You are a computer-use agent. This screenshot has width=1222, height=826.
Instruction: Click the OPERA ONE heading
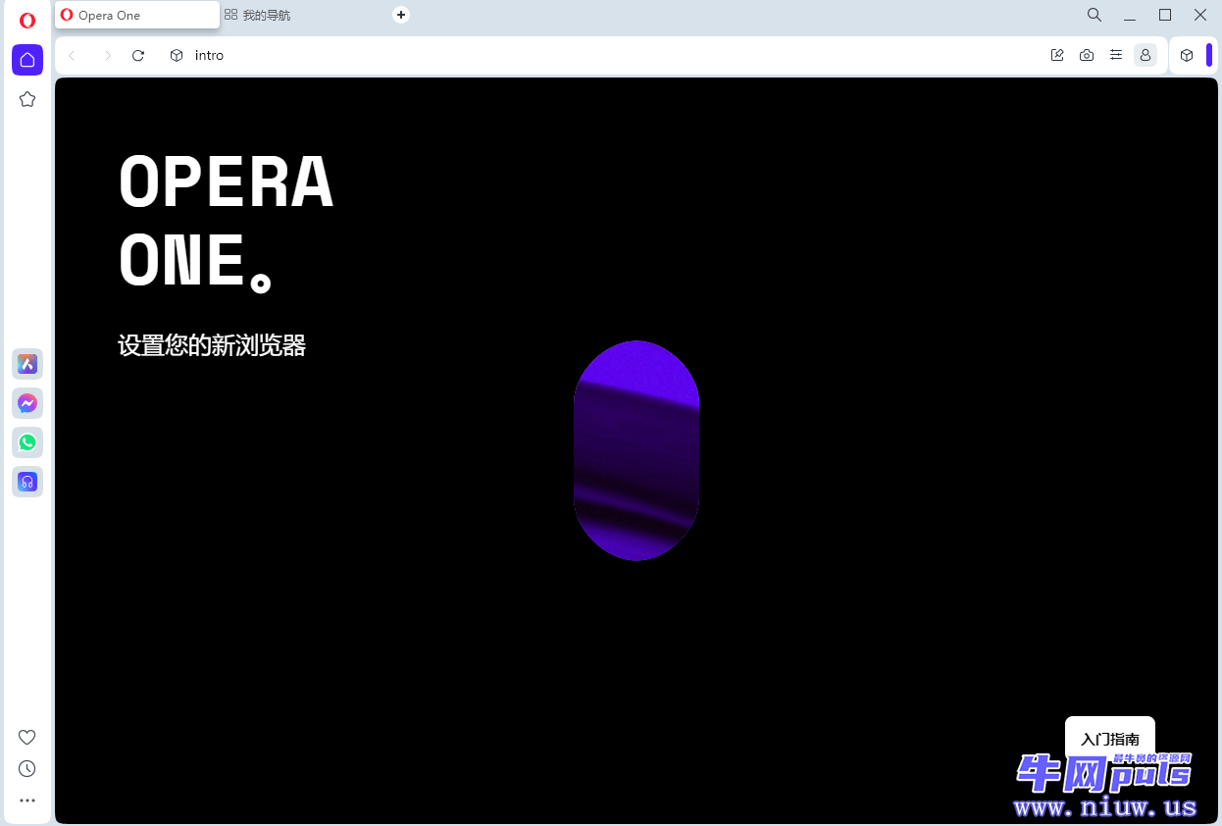(227, 222)
